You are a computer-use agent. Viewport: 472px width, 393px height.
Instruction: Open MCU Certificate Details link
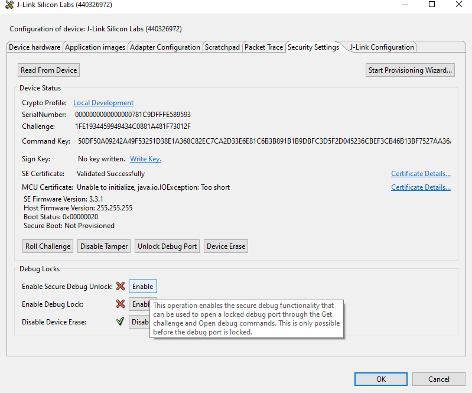(421, 187)
